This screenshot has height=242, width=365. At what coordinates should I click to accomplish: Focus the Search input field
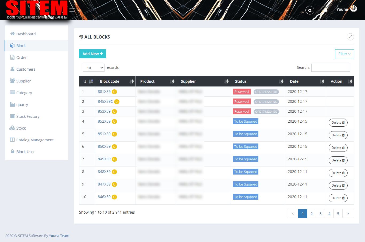coord(330,68)
